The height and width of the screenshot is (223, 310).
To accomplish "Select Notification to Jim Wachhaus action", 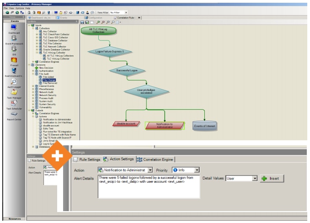I will click(x=58, y=122).
